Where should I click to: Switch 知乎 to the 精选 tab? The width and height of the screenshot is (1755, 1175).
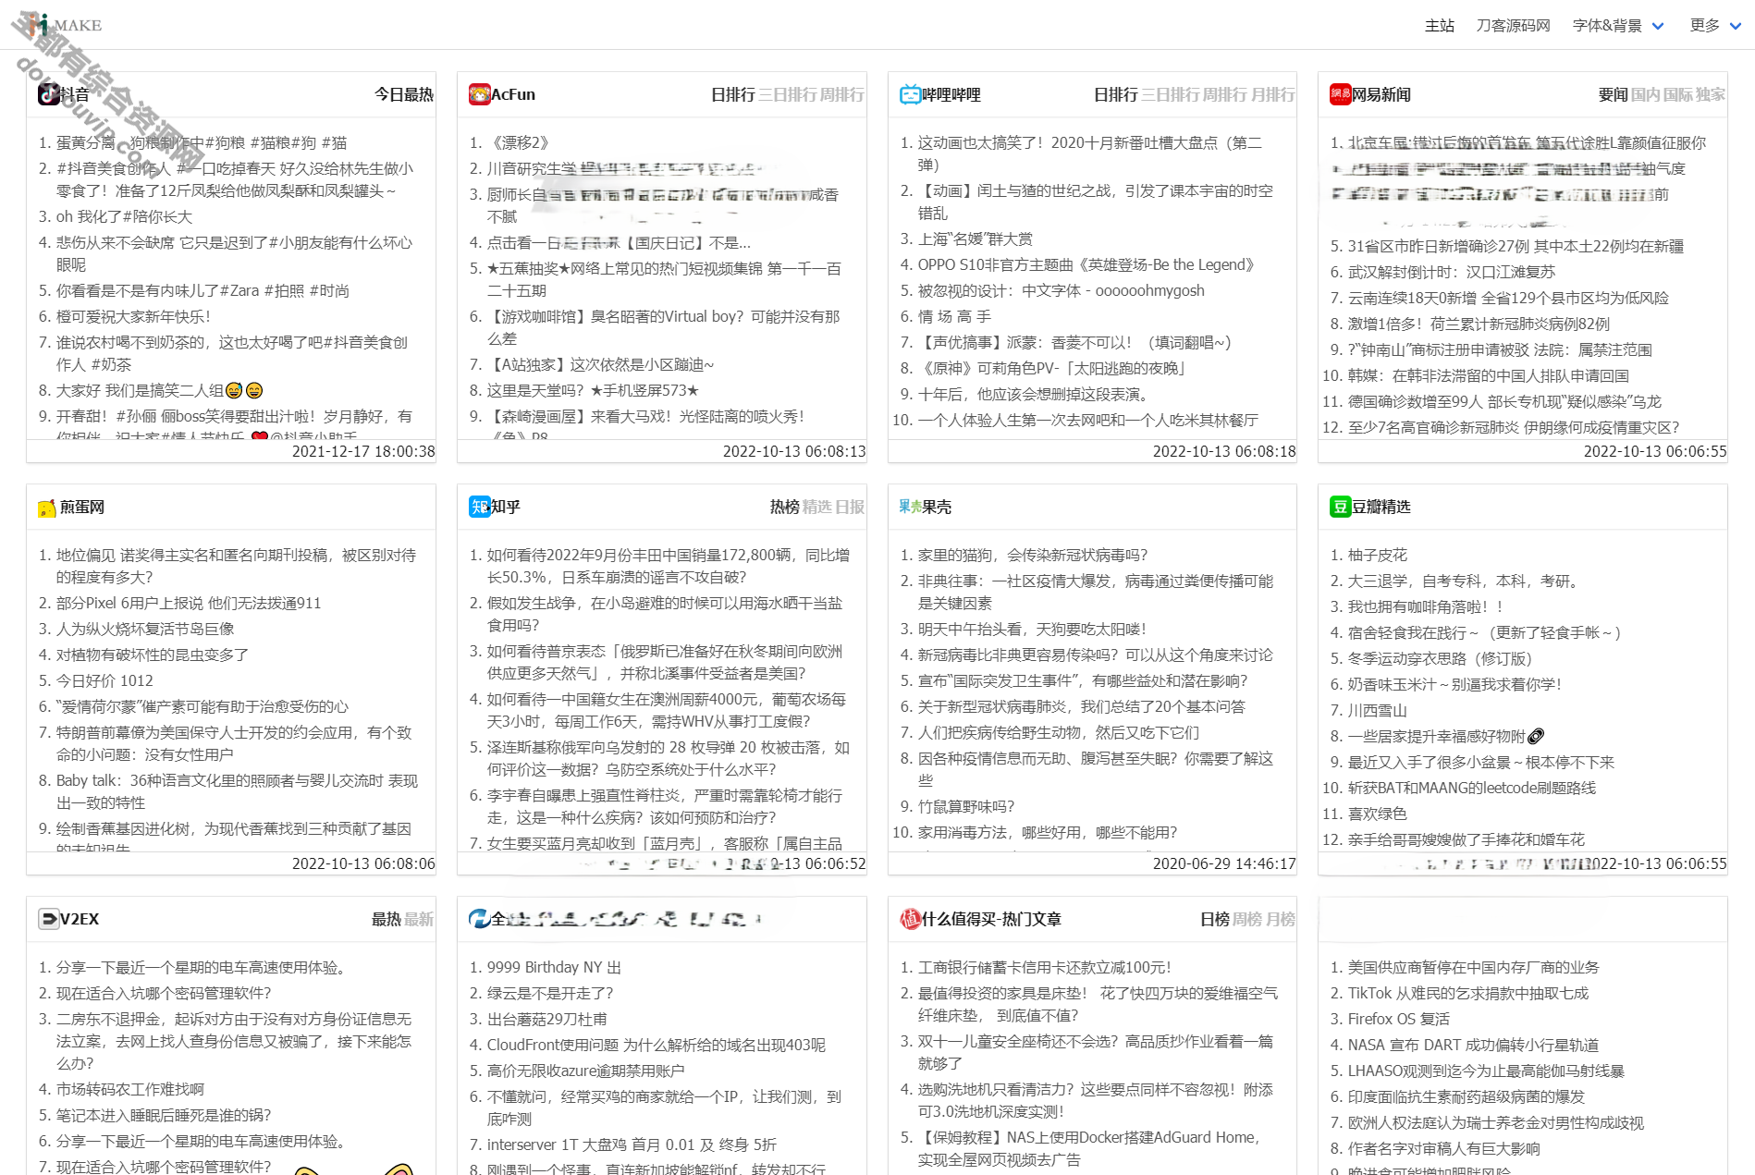click(816, 507)
